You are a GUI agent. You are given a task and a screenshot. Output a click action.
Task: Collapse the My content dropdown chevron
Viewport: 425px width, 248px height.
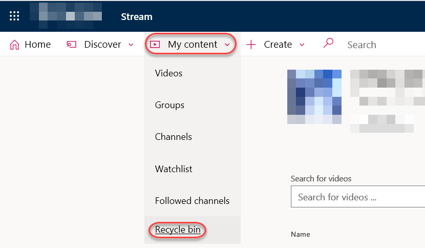pyautogui.click(x=227, y=45)
